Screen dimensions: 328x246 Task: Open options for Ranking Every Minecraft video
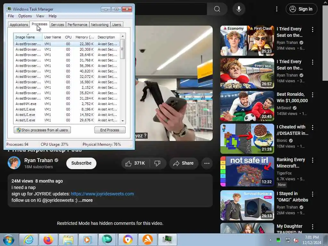313,160
